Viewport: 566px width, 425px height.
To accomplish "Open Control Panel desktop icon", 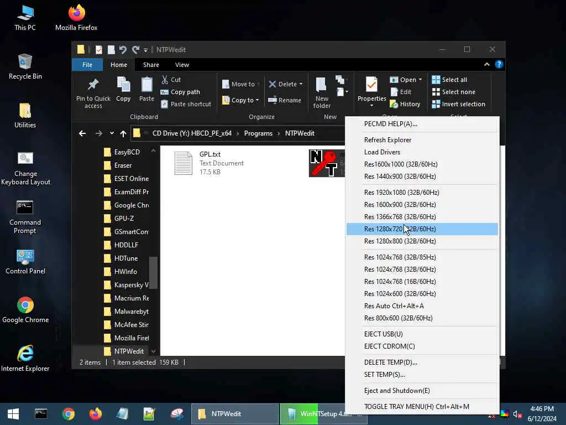I will (25, 262).
